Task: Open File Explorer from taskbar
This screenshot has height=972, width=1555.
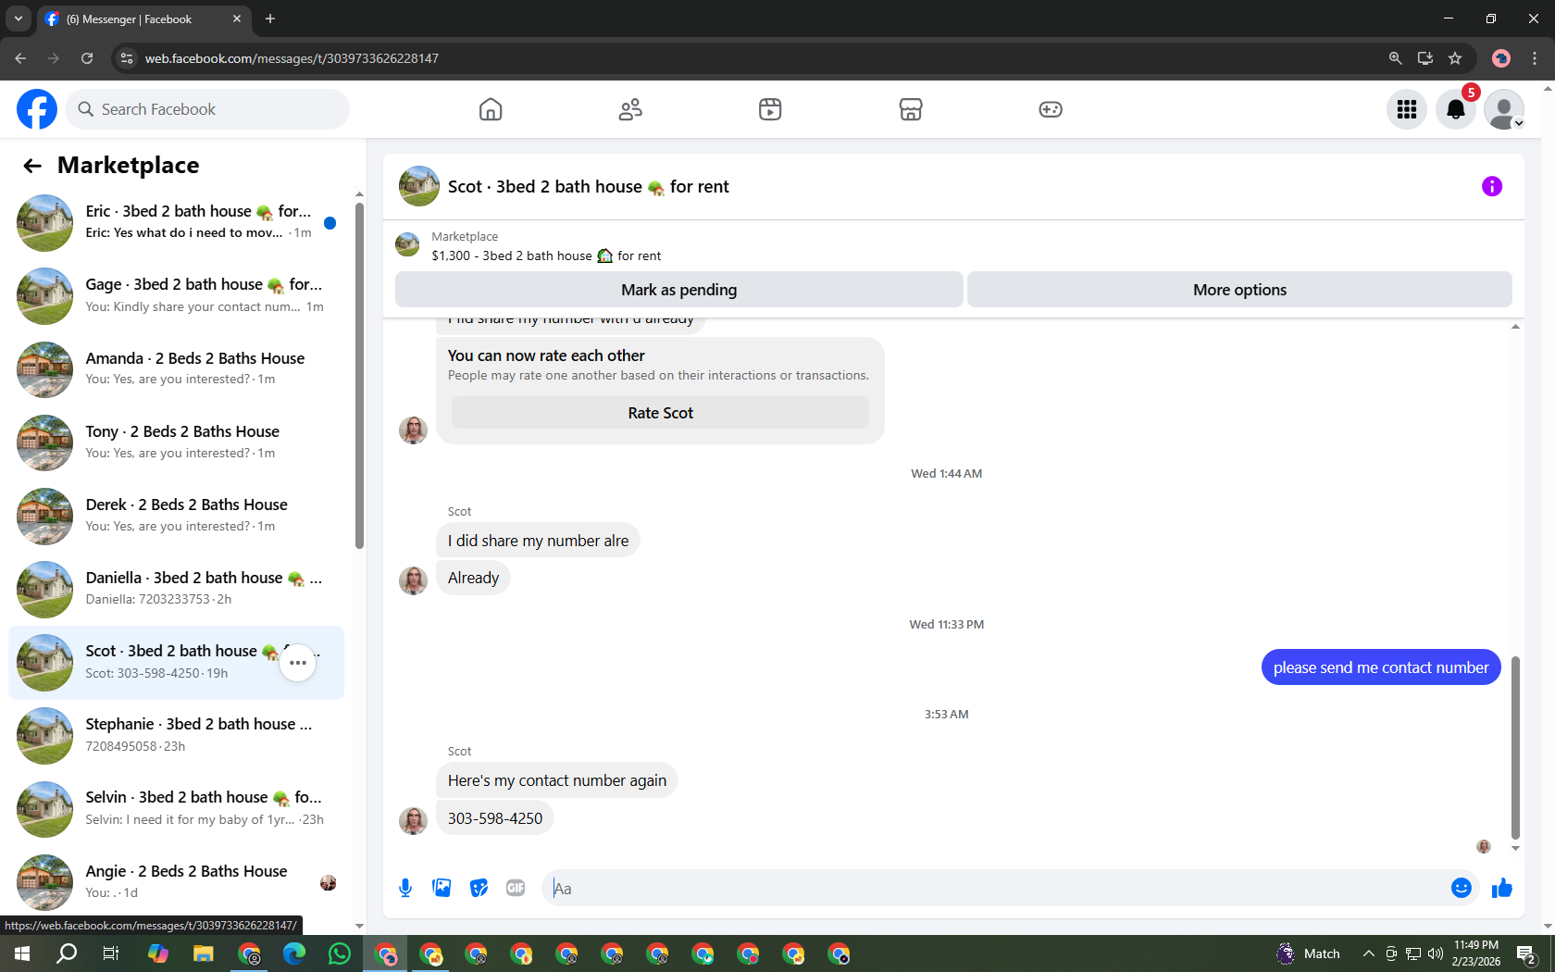Action: point(203,953)
